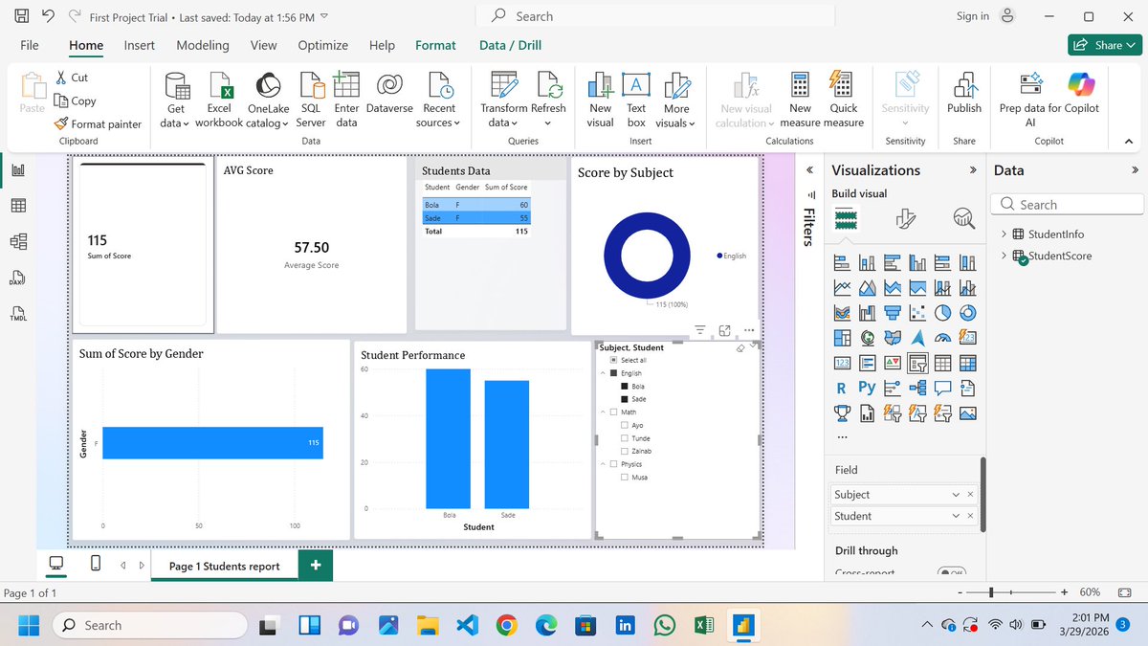This screenshot has height=646, width=1148.
Task: Collapse the English slicer group
Action: 603,373
